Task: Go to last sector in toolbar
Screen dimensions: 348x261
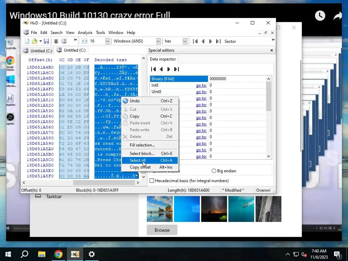Action: click(219, 41)
